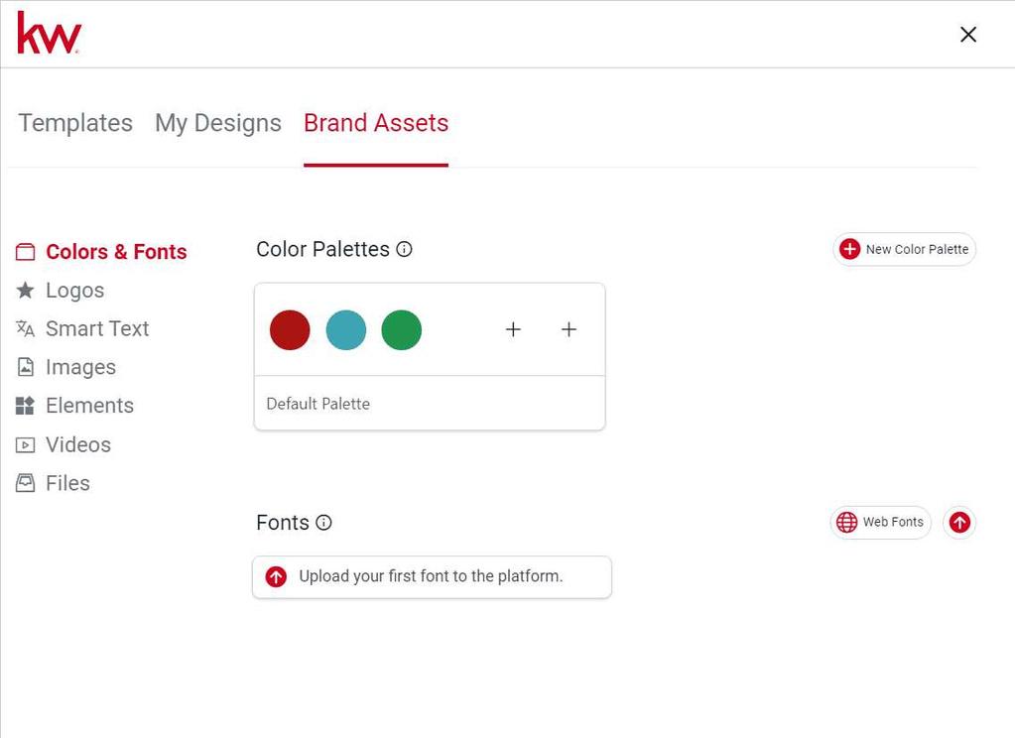
Task: Click the Fonts info icon
Action: point(323,523)
